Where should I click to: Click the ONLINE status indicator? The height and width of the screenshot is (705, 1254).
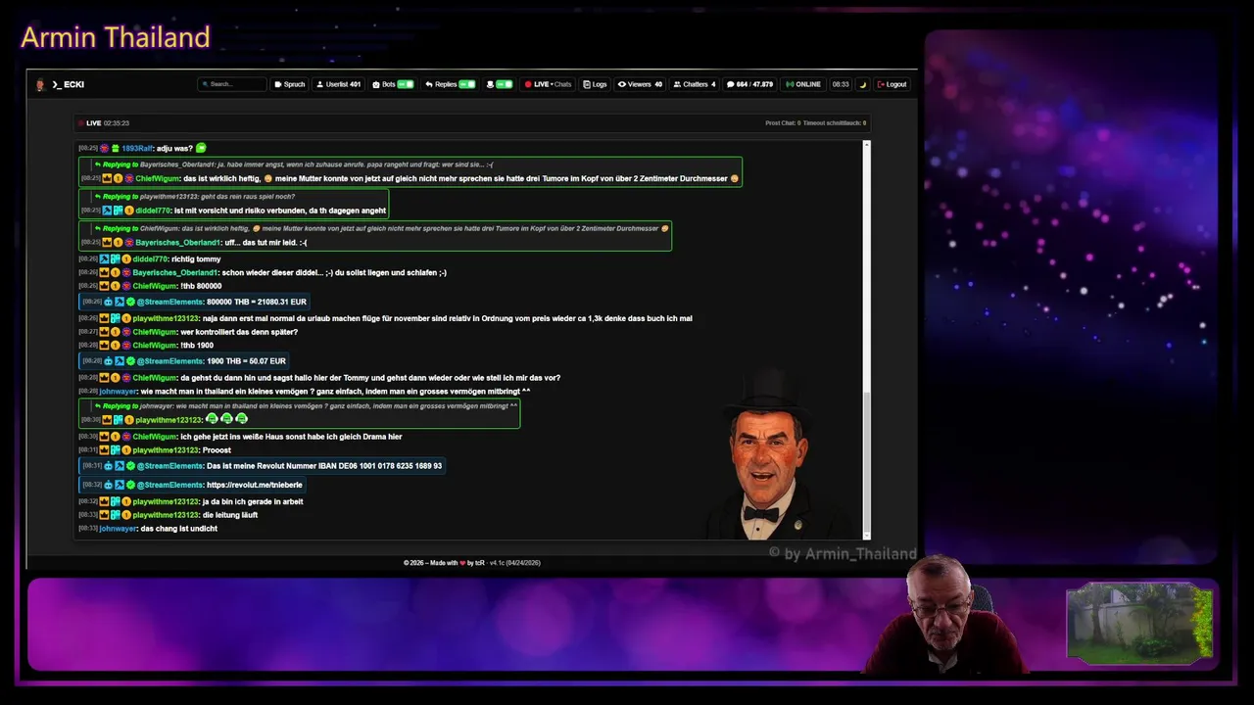[x=803, y=84]
